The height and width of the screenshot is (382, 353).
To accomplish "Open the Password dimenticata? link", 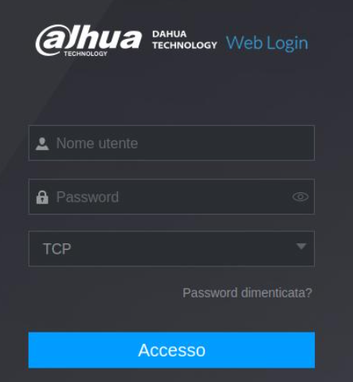I will tap(247, 293).
